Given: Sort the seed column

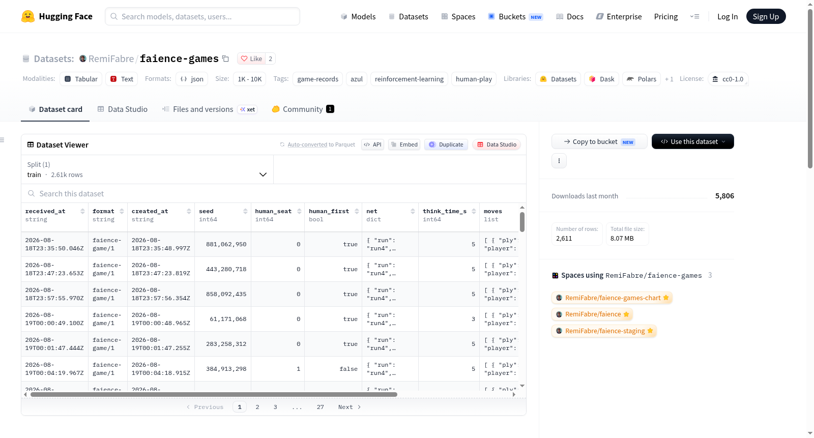Looking at the screenshot, I should (x=245, y=211).
